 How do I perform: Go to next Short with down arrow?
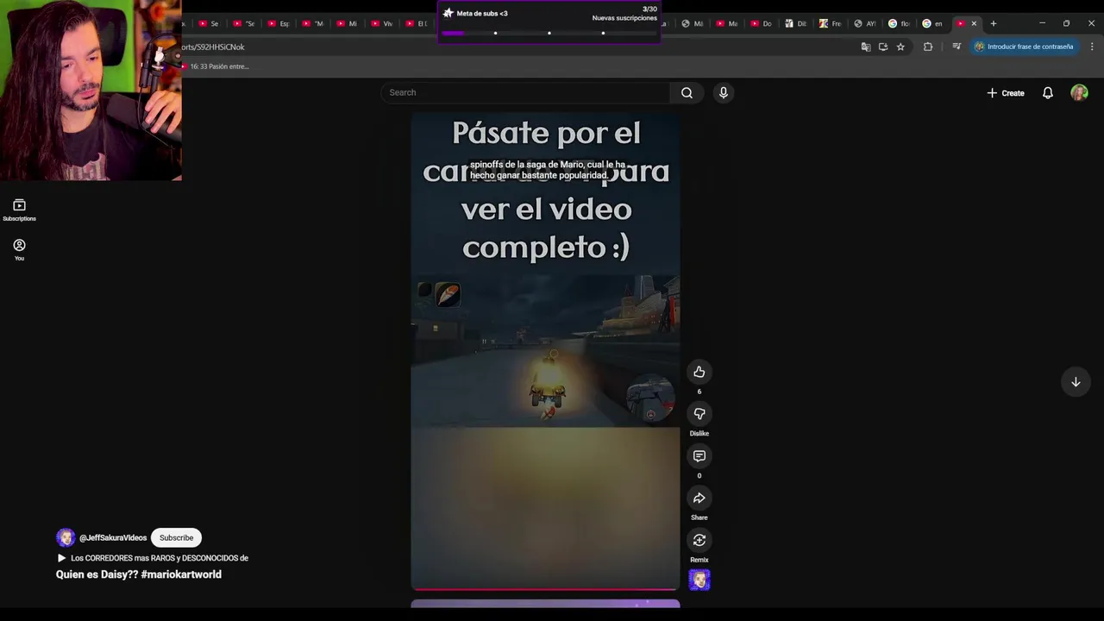1076,382
